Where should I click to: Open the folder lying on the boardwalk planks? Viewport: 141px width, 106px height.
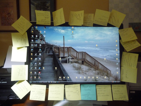44,68
